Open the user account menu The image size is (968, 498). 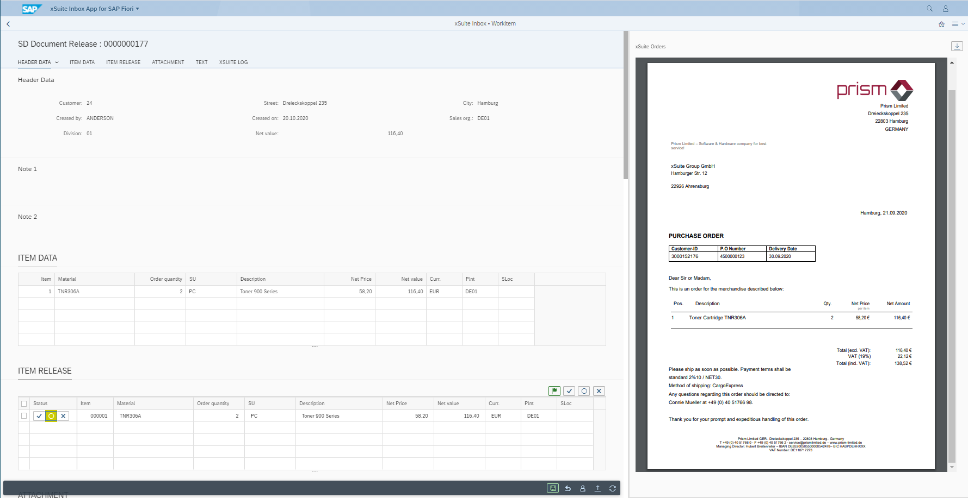(x=945, y=9)
